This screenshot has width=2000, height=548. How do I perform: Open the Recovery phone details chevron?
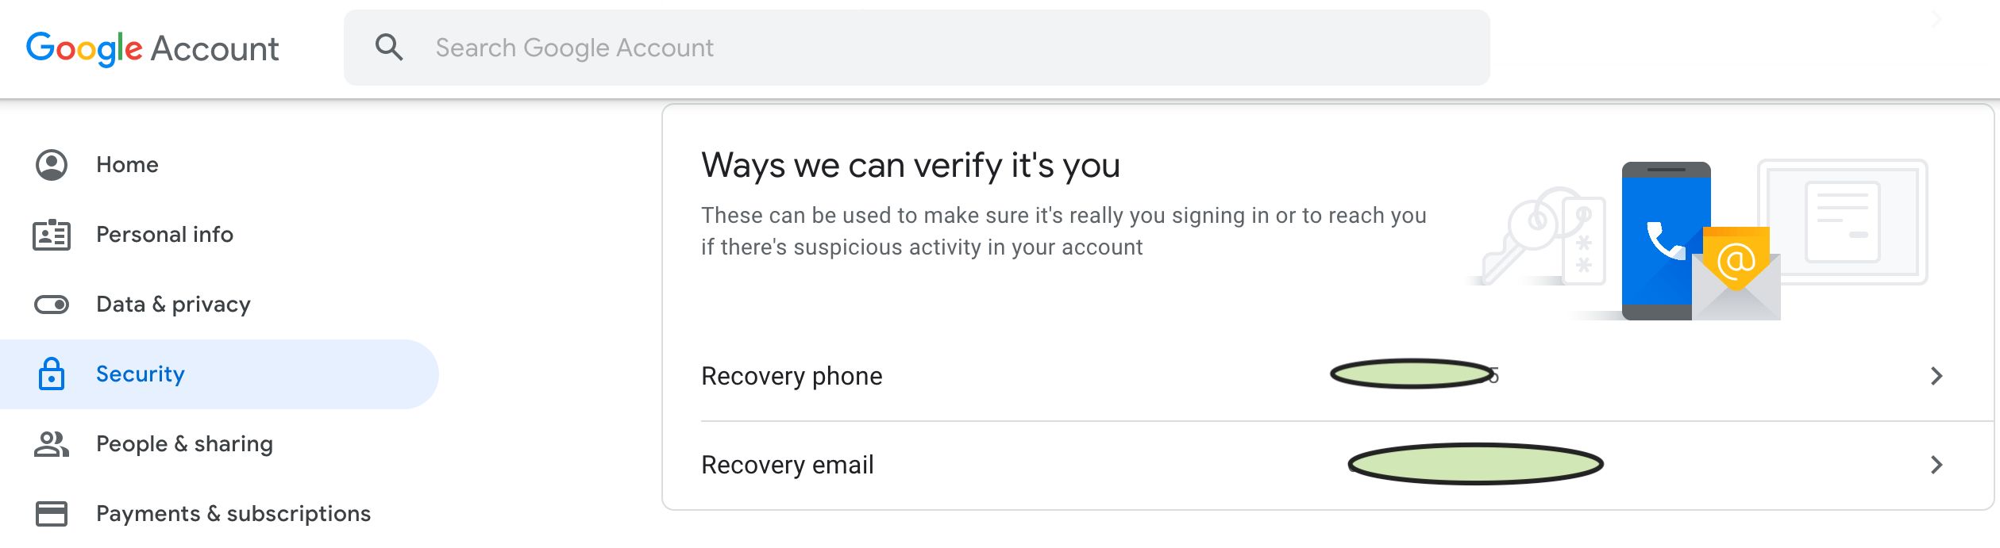1937,376
